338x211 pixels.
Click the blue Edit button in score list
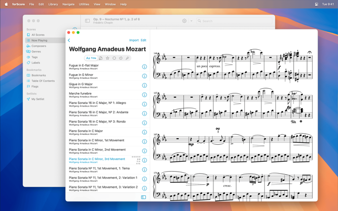144,40
